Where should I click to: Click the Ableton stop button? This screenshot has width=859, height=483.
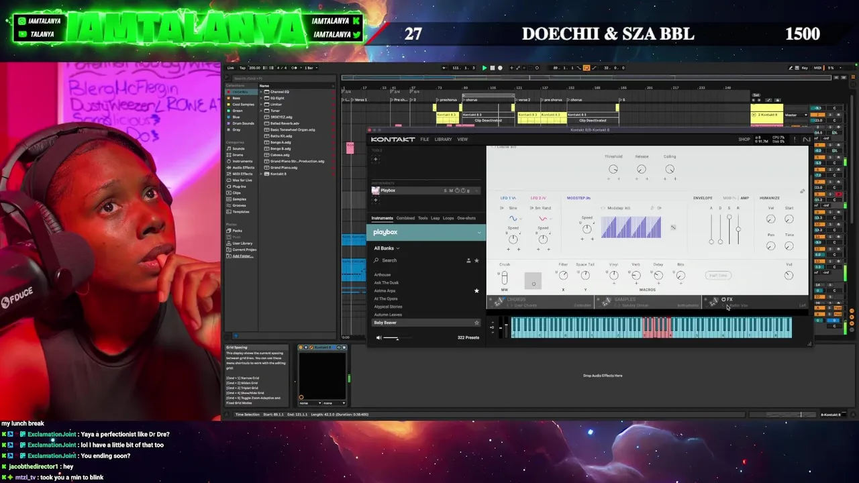(492, 68)
